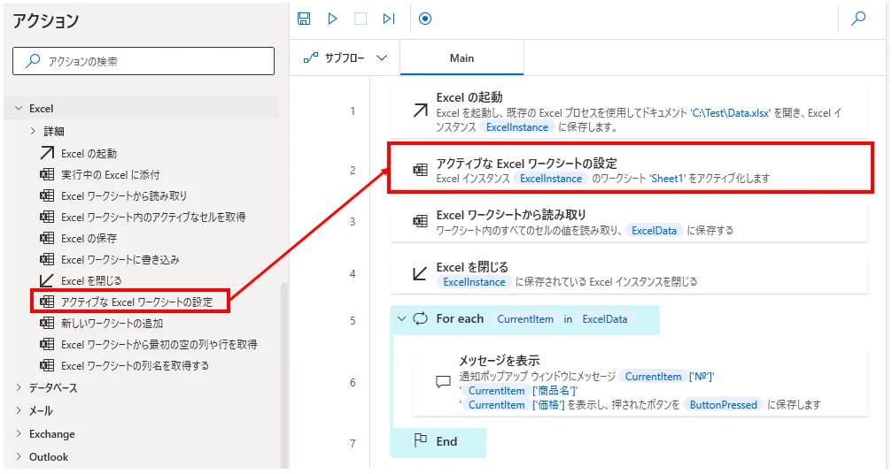Switch to the Main tab
The width and height of the screenshot is (892, 474).
[462, 58]
